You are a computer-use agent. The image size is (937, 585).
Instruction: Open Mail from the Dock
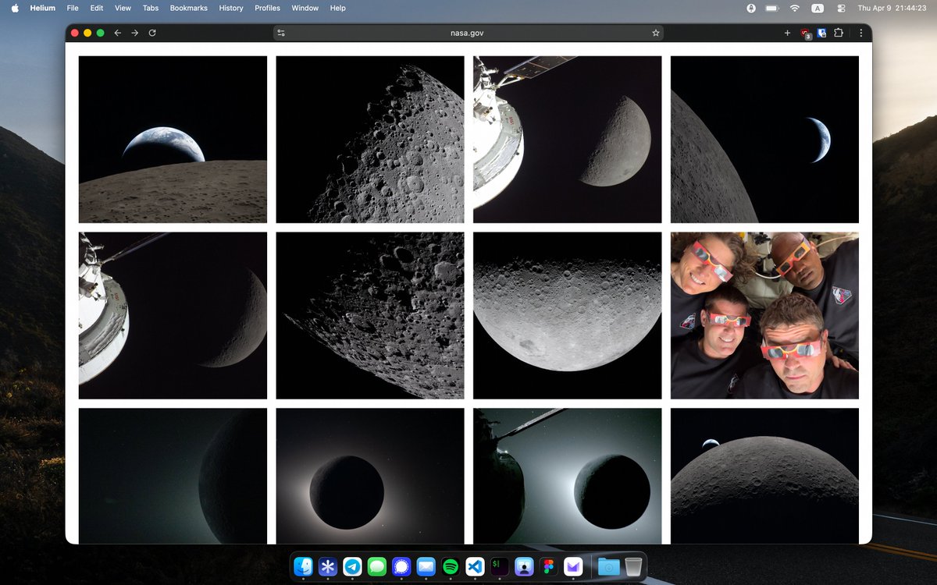click(426, 567)
